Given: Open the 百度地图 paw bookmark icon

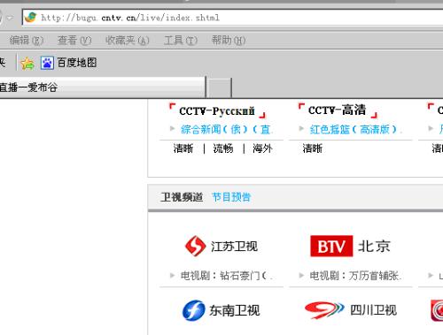Looking at the screenshot, I should [x=47, y=63].
